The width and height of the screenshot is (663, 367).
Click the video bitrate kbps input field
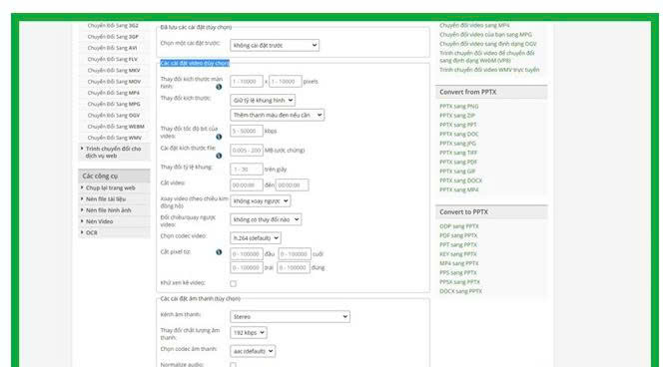click(247, 132)
